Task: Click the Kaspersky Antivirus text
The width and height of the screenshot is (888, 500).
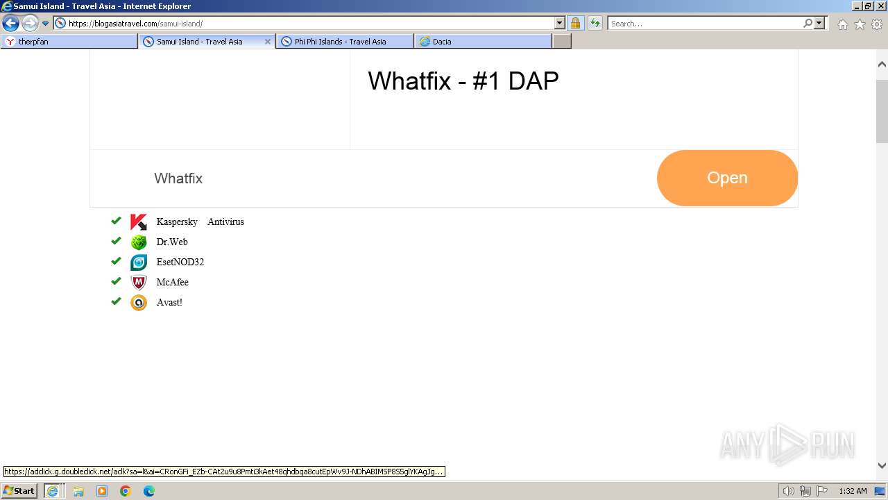Action: [200, 222]
